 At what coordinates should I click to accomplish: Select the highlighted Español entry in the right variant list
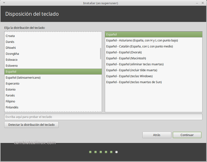(154, 34)
